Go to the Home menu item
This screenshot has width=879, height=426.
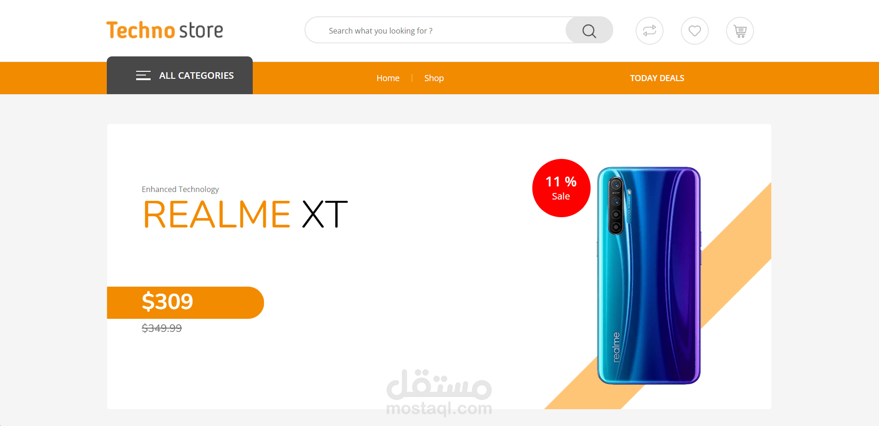point(388,78)
